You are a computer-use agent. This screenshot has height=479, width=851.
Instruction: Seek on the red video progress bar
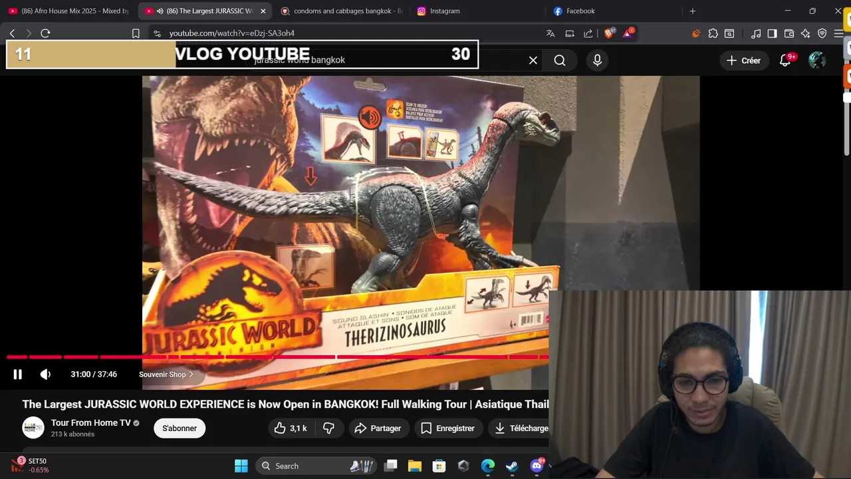coord(278,357)
